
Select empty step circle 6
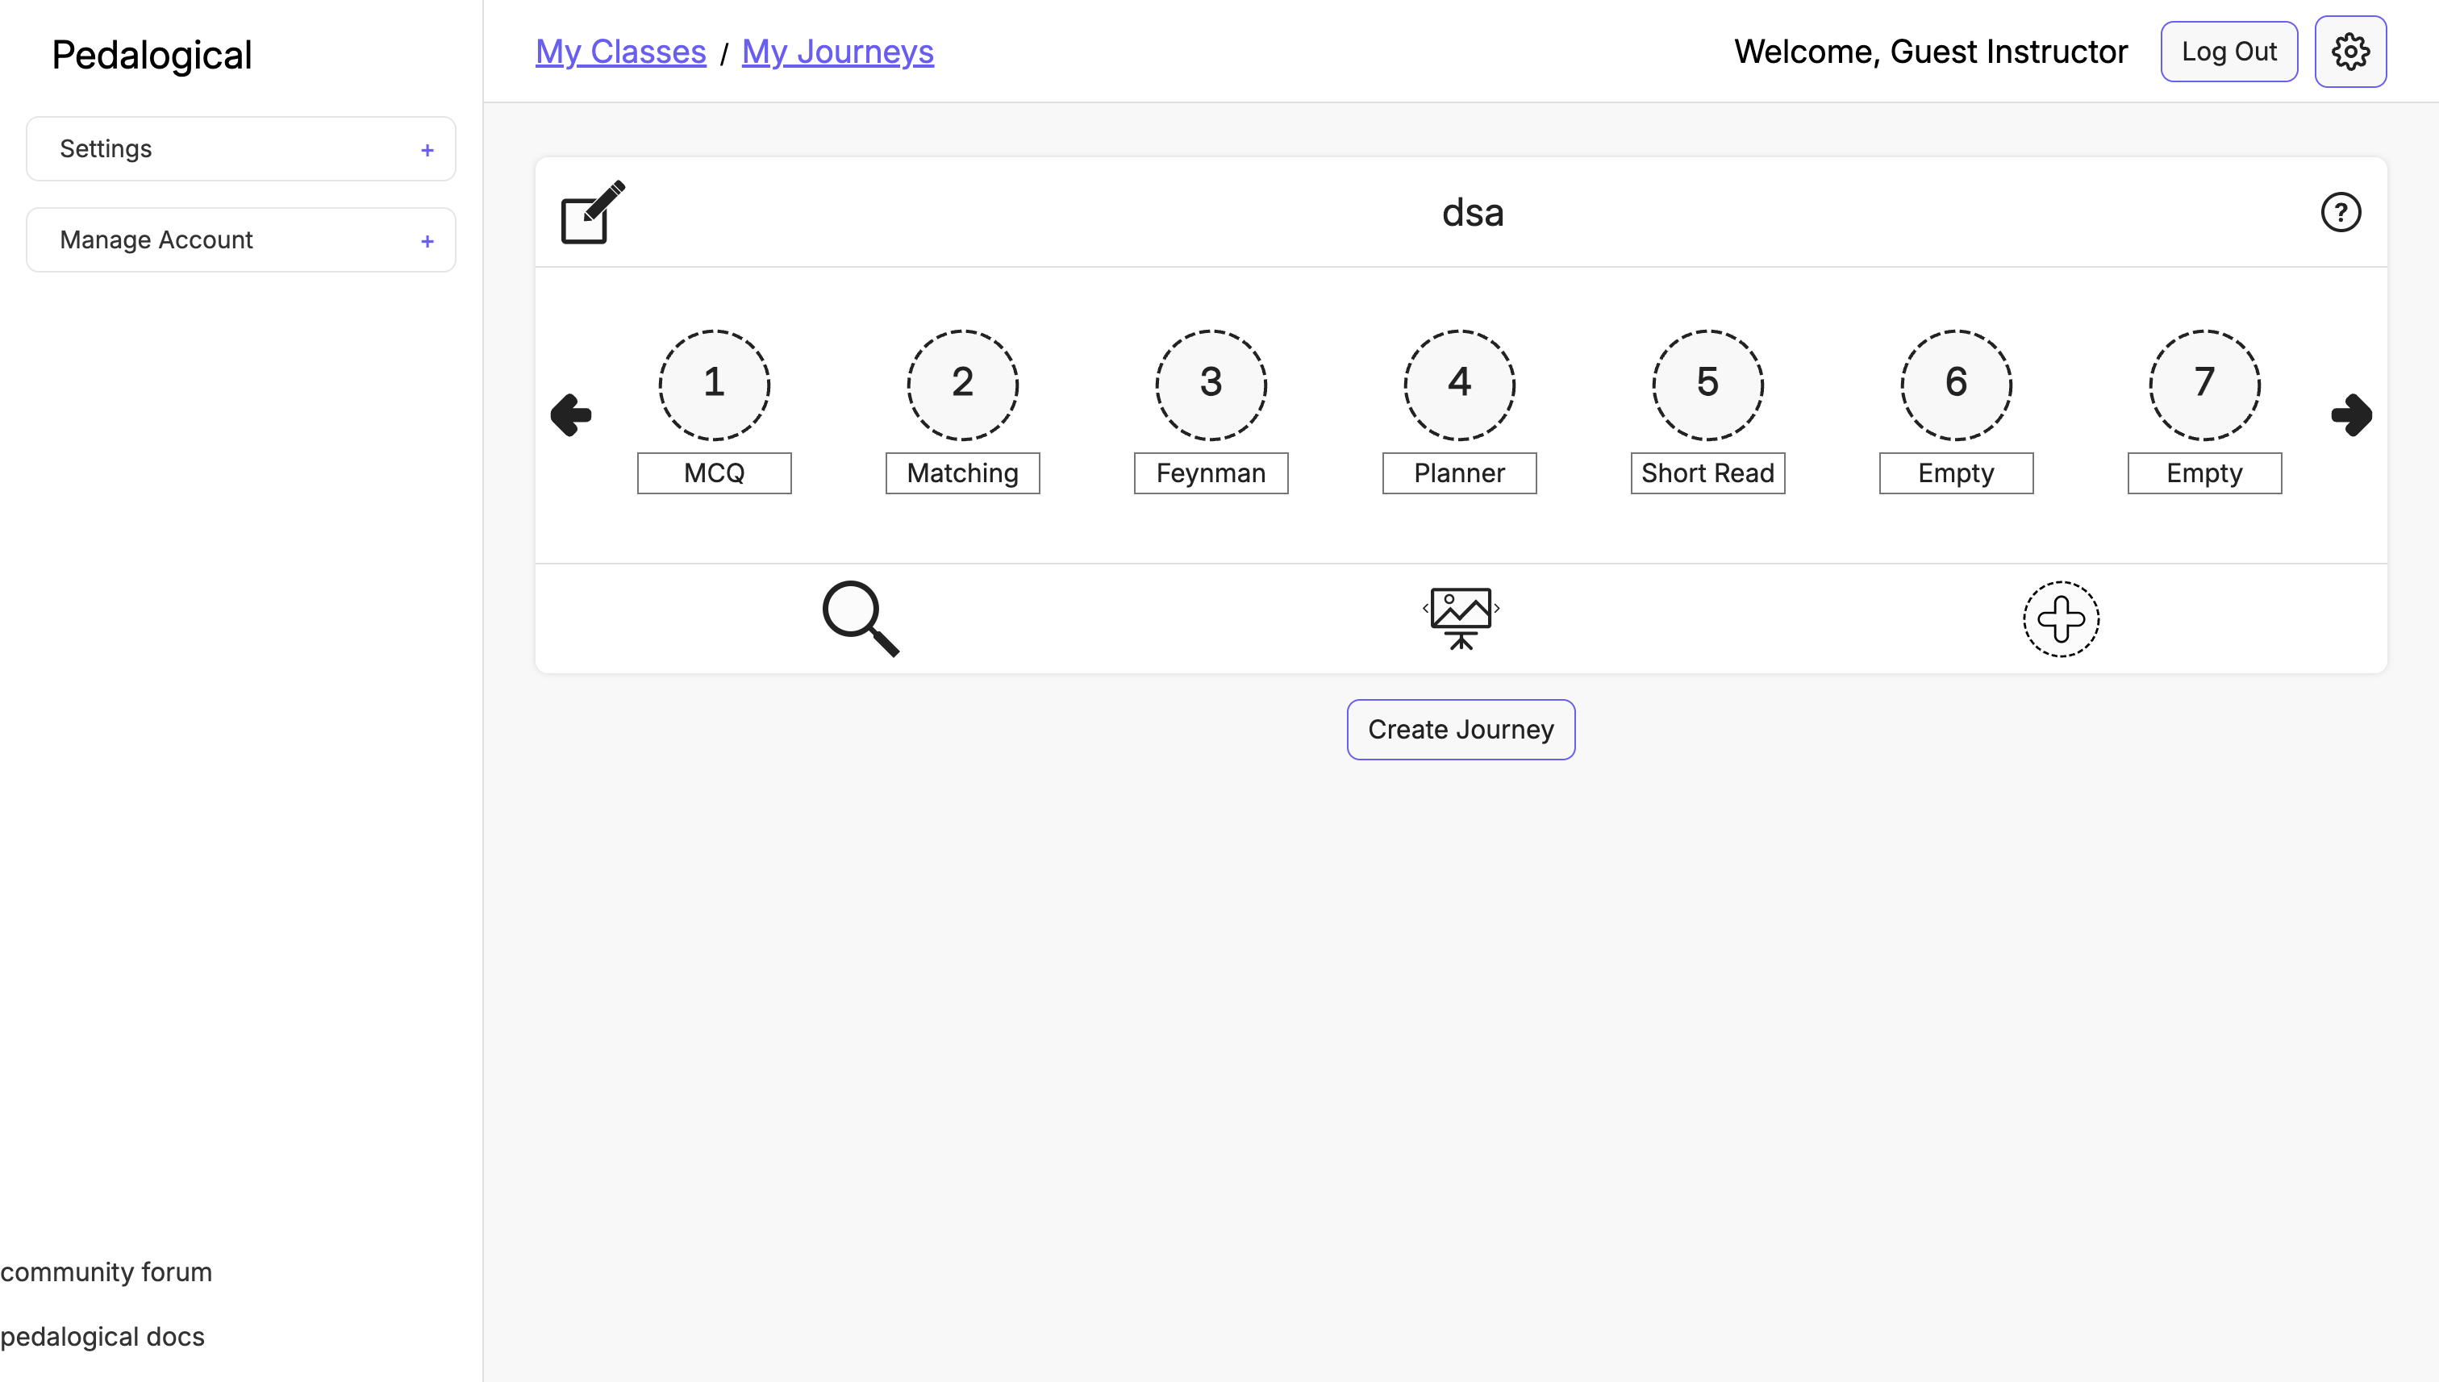point(1956,385)
